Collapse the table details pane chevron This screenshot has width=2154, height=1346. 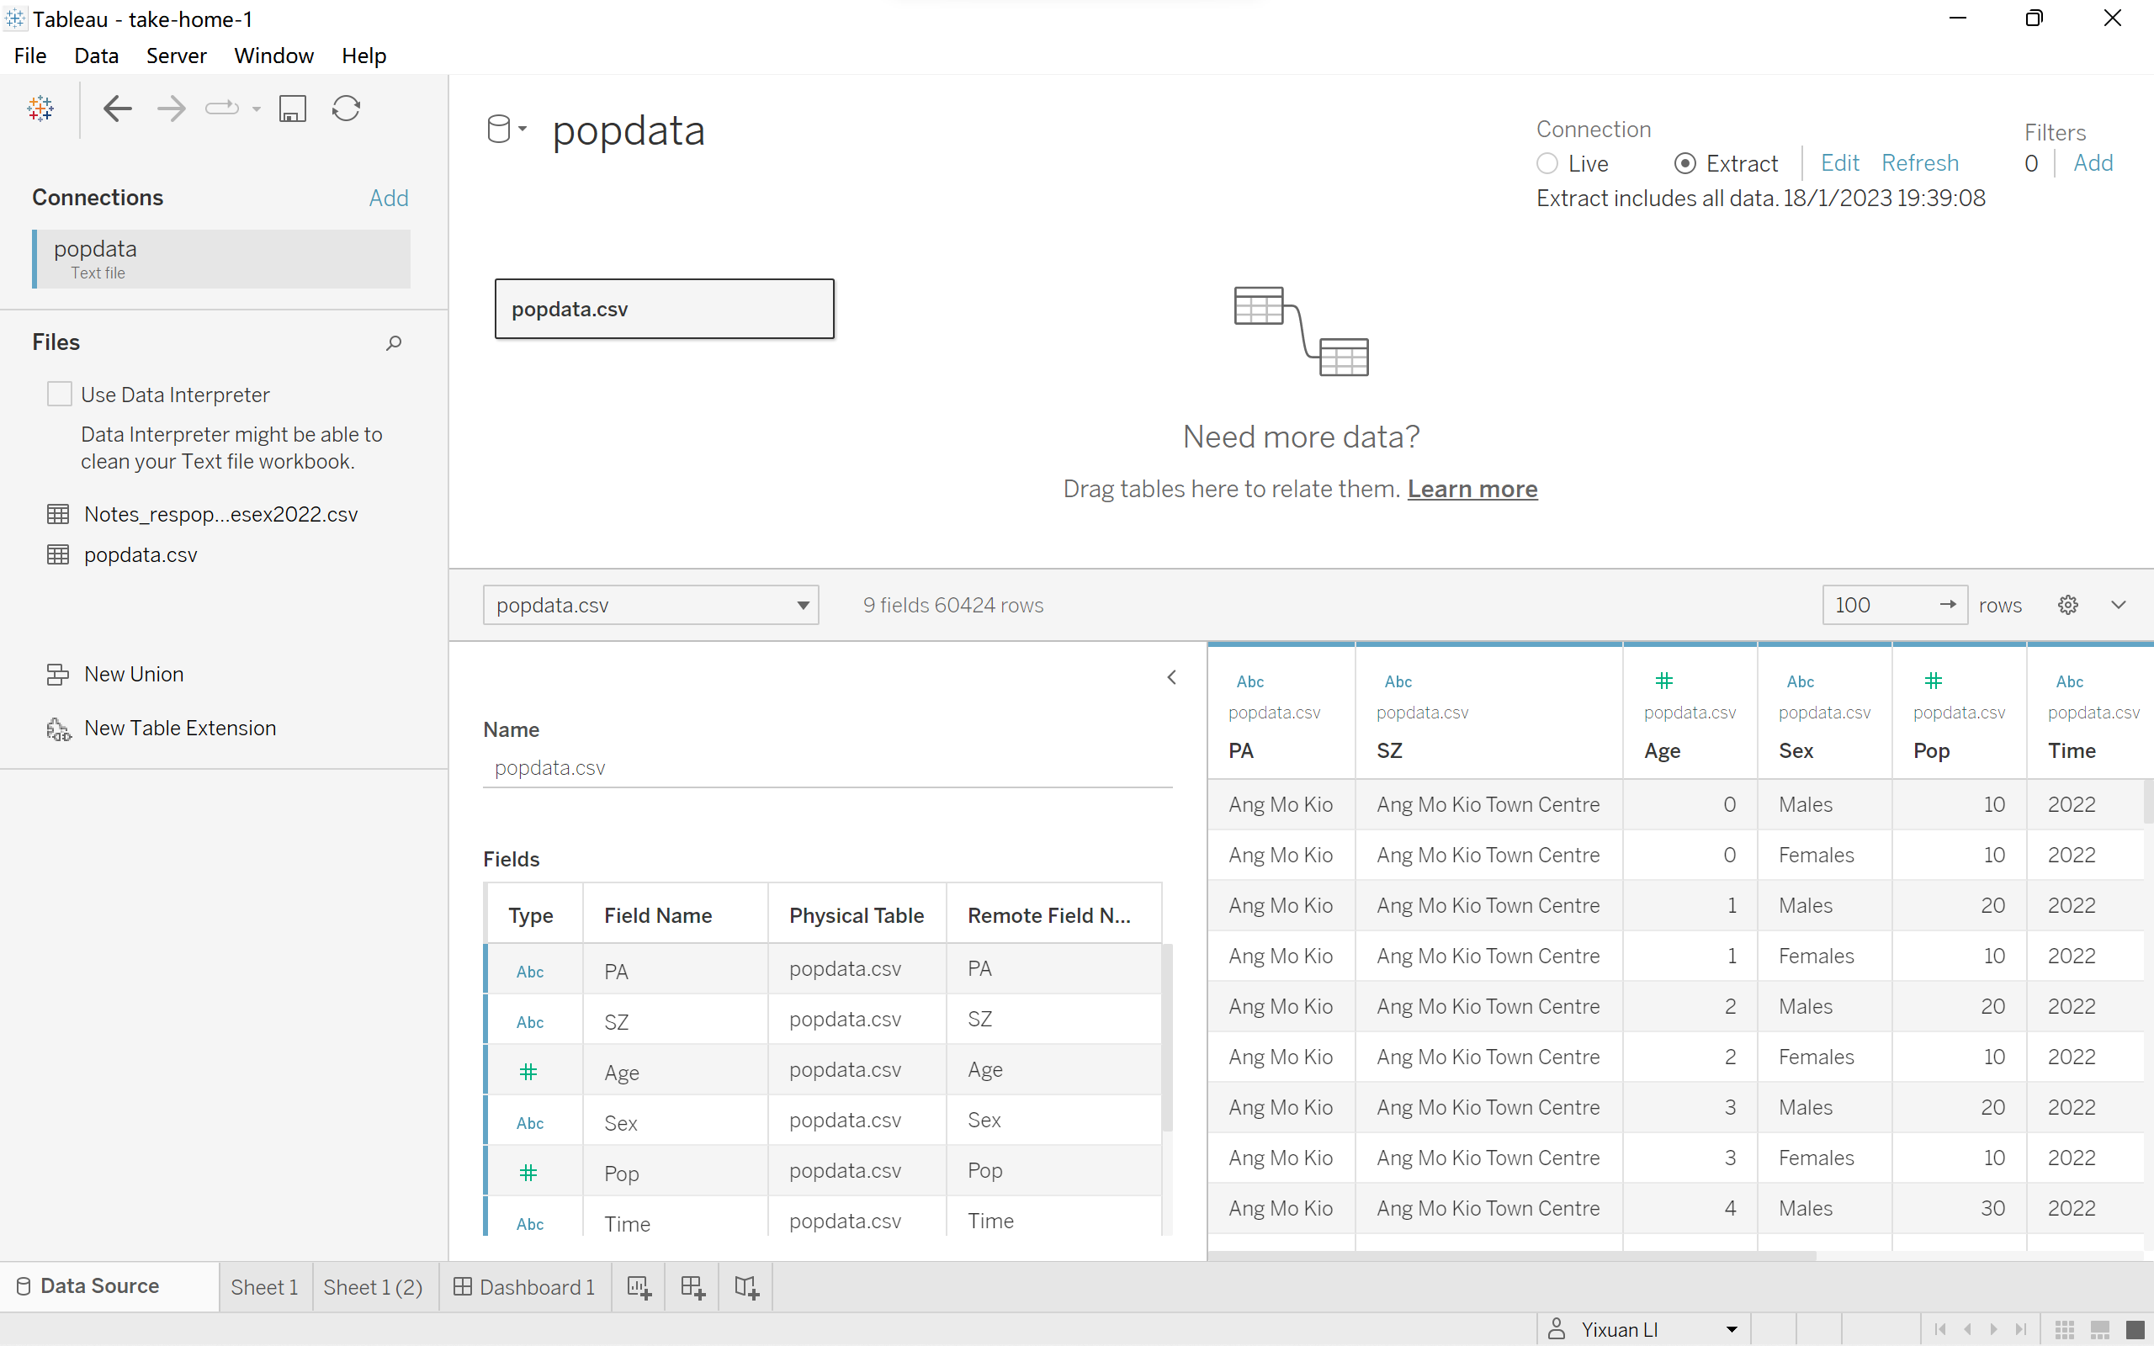(1171, 677)
